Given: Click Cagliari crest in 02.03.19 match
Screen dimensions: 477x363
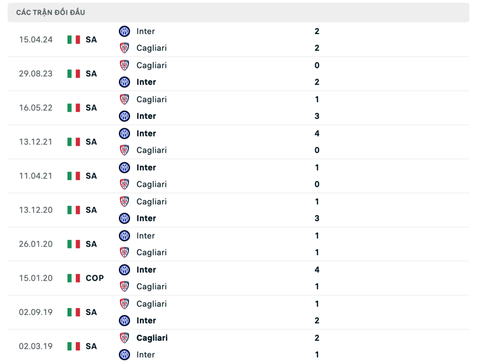Looking at the screenshot, I should [x=124, y=338].
